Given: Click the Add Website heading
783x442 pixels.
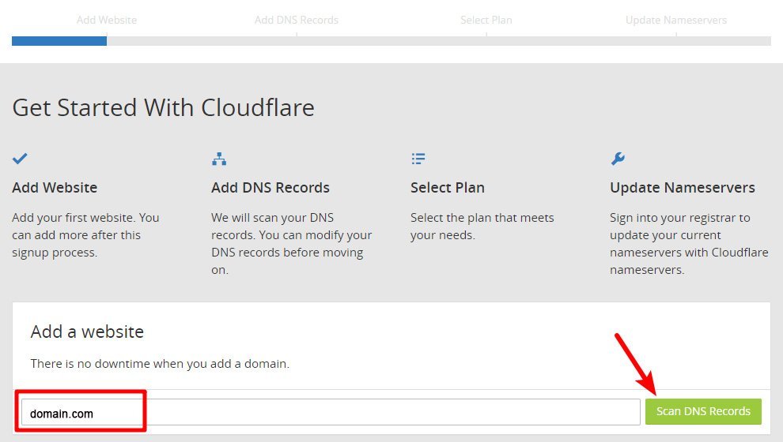Looking at the screenshot, I should 55,187.
